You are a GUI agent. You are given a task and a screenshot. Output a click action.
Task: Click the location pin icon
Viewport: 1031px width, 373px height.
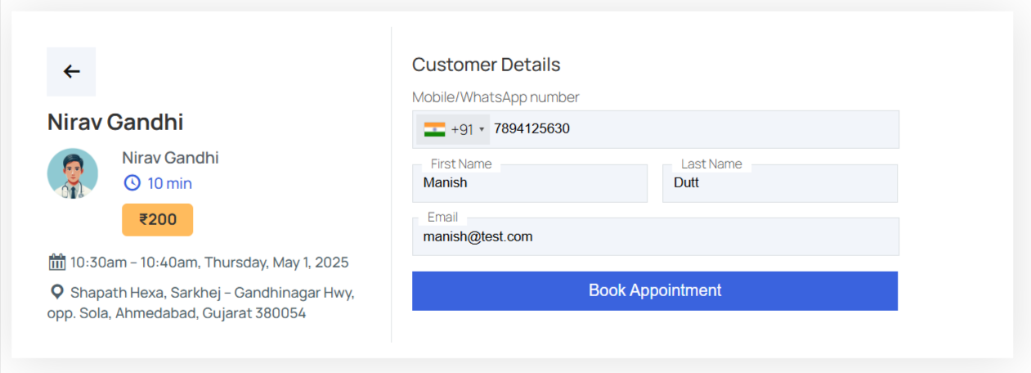pyautogui.click(x=56, y=292)
